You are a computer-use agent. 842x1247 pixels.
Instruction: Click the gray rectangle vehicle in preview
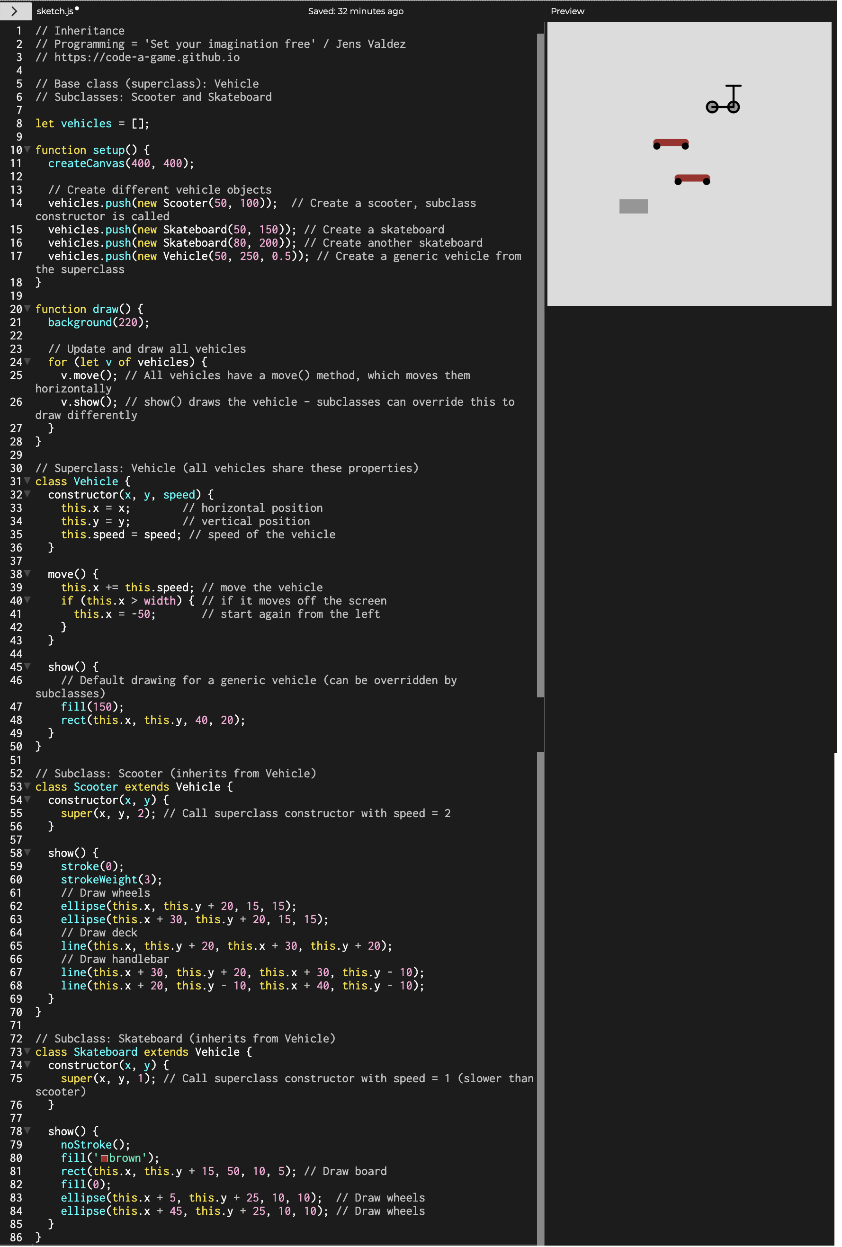[633, 206]
